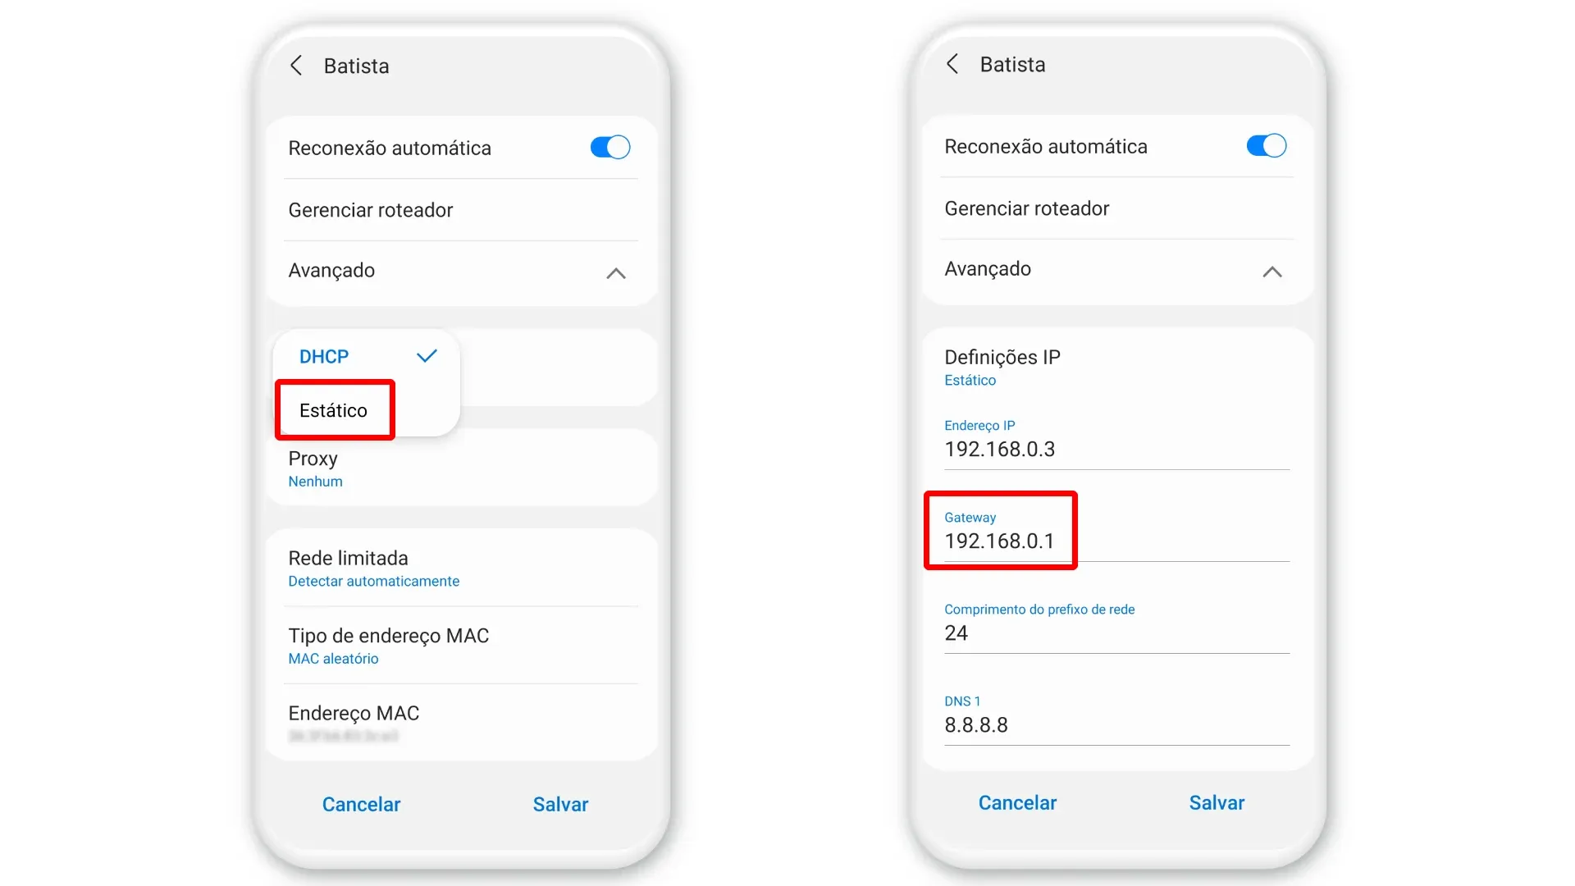Enable Reconexão automática on the left screen
This screenshot has width=1575, height=886.
pyautogui.click(x=609, y=147)
